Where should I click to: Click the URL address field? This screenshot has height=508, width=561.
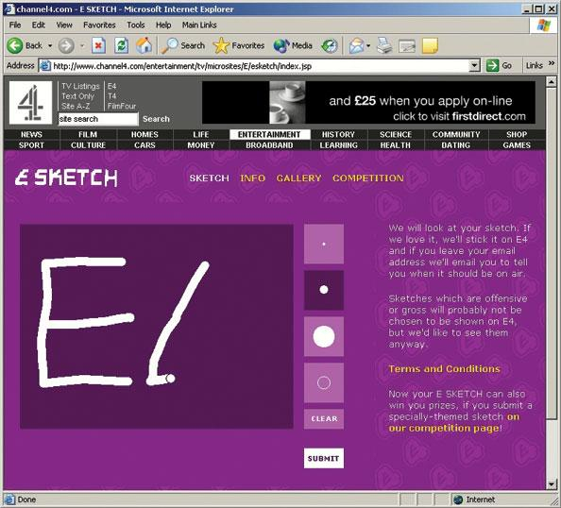coord(260,66)
